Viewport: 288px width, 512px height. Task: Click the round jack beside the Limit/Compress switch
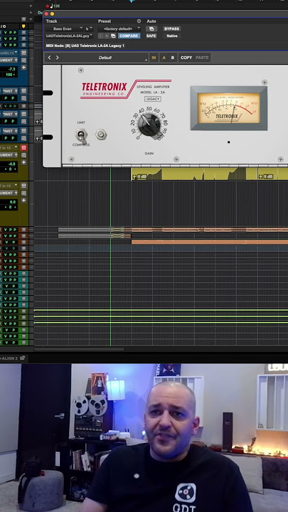click(101, 134)
